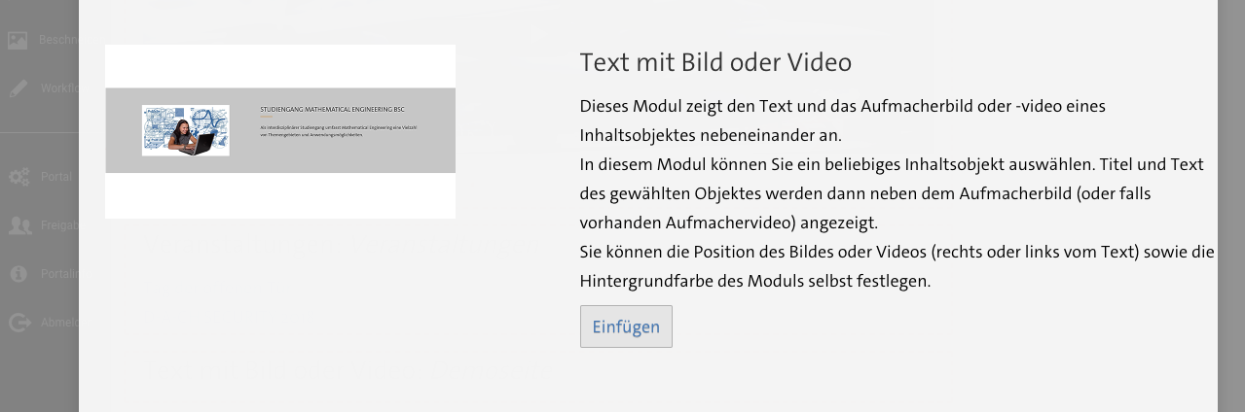Click the Freigabe users icon
Image resolution: width=1245 pixels, height=412 pixels.
pos(18,225)
